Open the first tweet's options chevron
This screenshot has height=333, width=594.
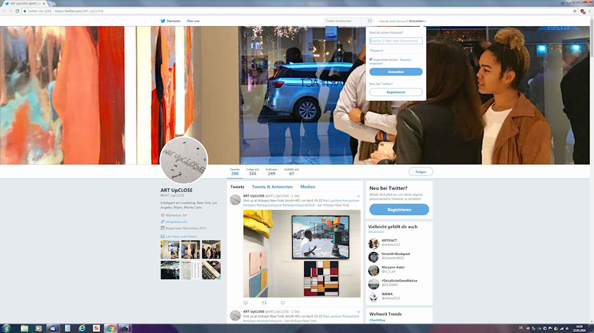(x=358, y=196)
